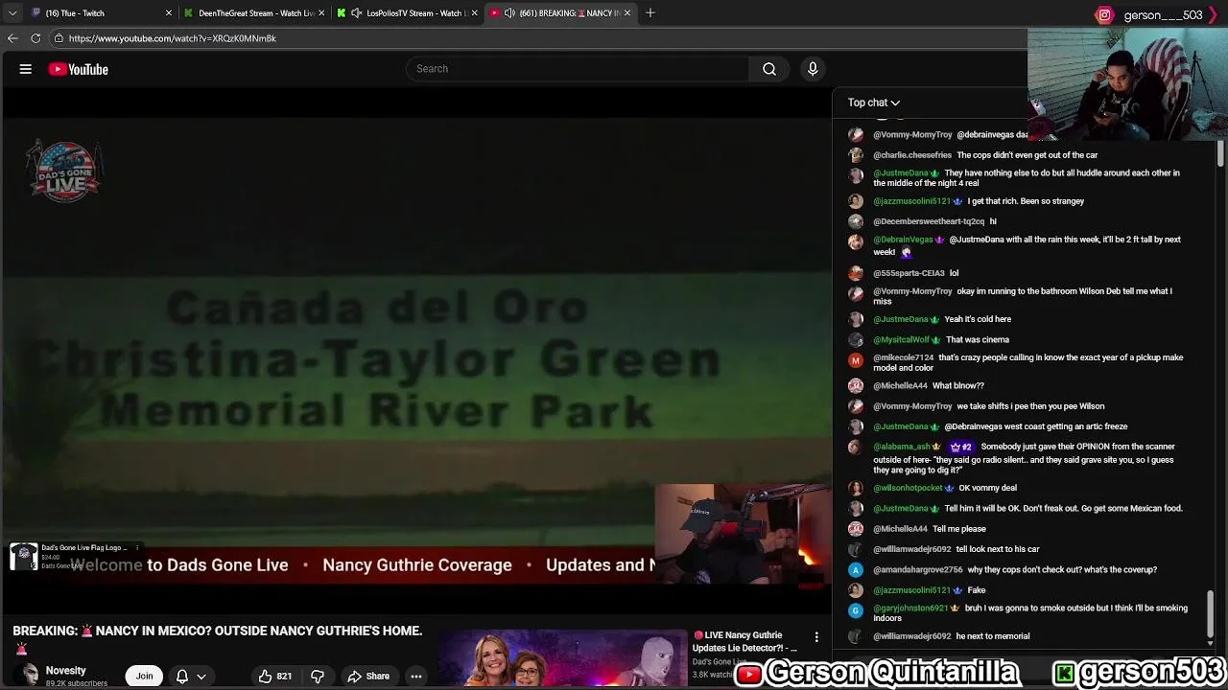Viewport: 1228px width, 690px height.
Task: Like the video with thumbs up
Action: click(274, 677)
